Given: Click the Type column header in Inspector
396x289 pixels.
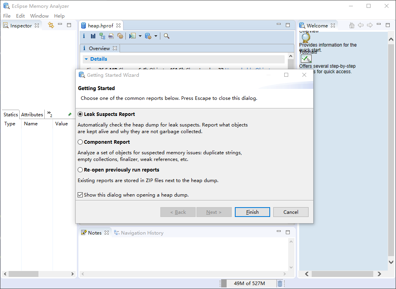Looking at the screenshot, I should click(x=10, y=124).
